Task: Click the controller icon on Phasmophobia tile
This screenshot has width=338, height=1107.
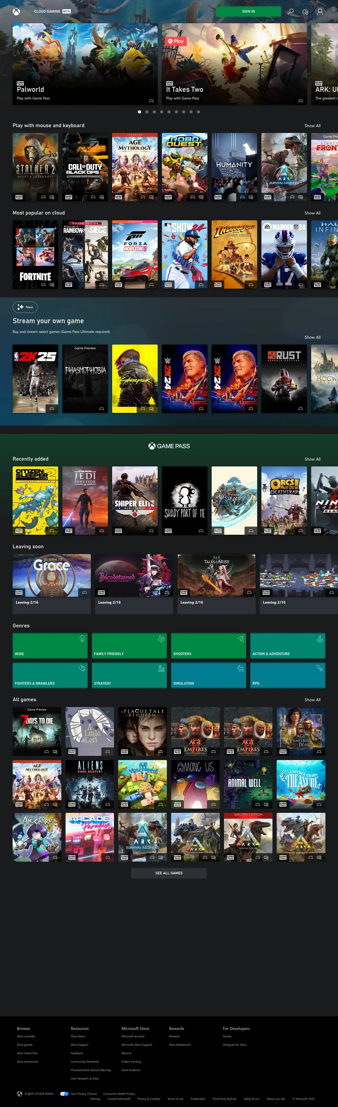Action: click(102, 409)
